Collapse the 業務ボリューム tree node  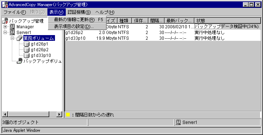coord(12,38)
